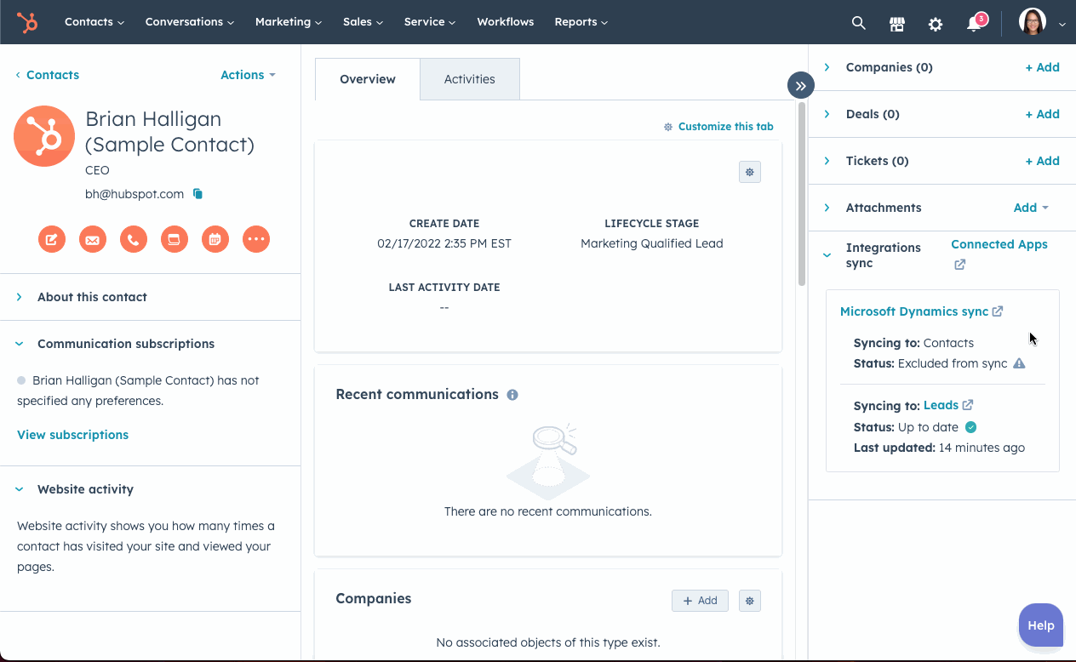The image size is (1076, 662).
Task: Open the Reports menu
Action: click(x=581, y=22)
